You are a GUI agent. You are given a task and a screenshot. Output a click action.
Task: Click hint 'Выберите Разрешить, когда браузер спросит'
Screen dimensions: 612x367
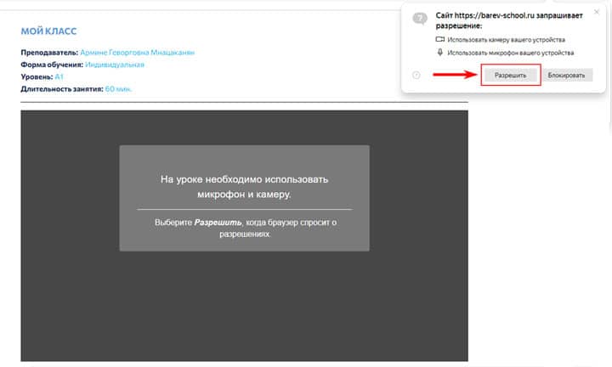(x=245, y=229)
